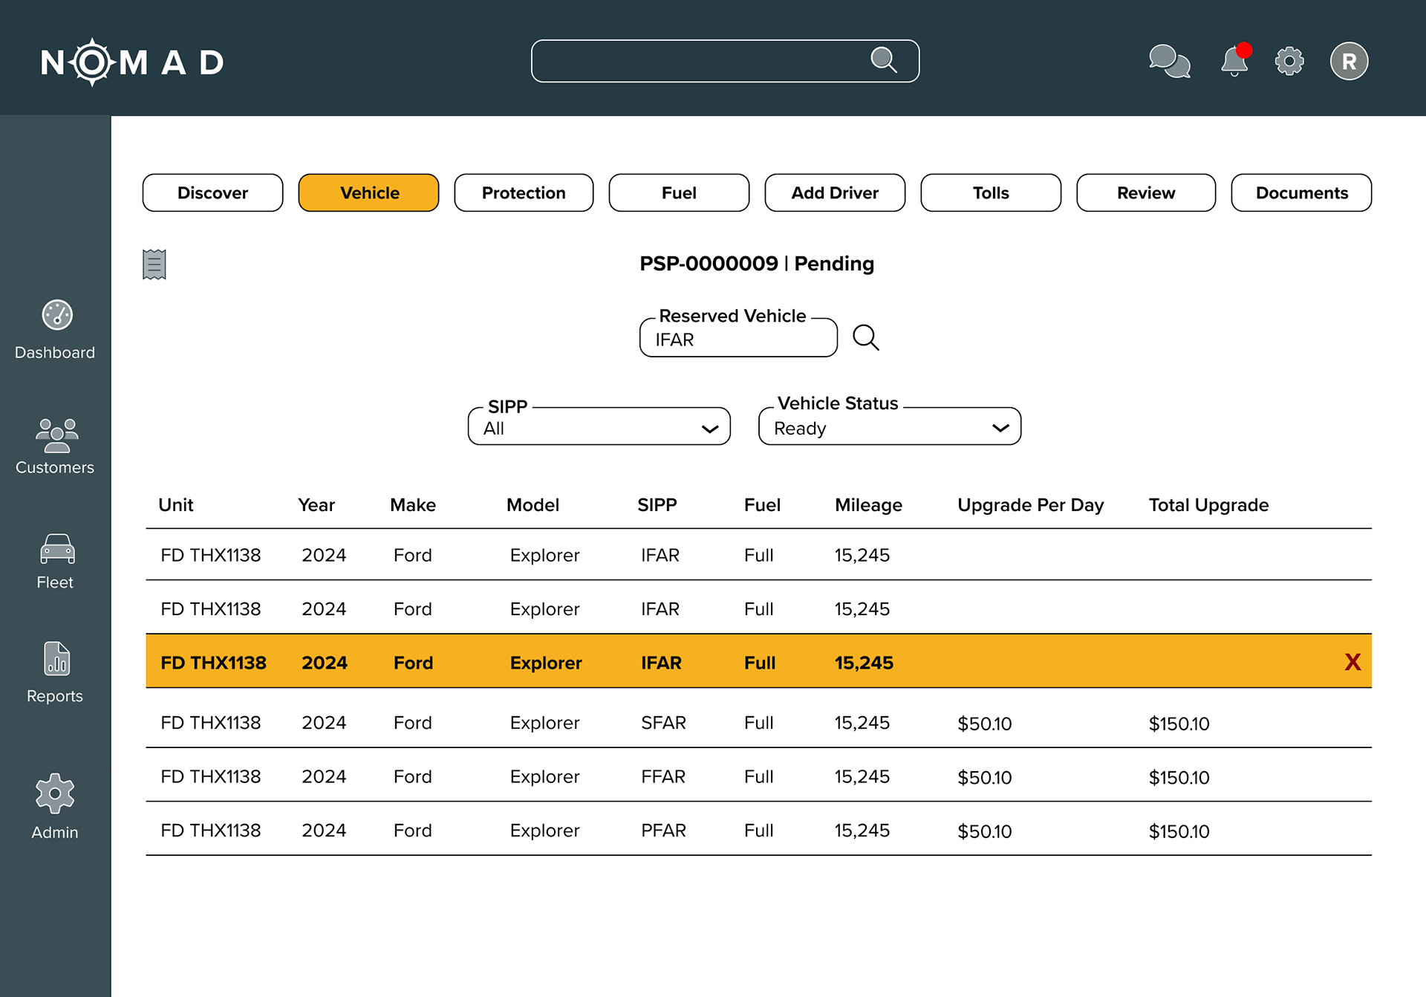This screenshot has width=1426, height=997.
Task: Expand the Vehicle Status dropdown
Action: point(890,428)
